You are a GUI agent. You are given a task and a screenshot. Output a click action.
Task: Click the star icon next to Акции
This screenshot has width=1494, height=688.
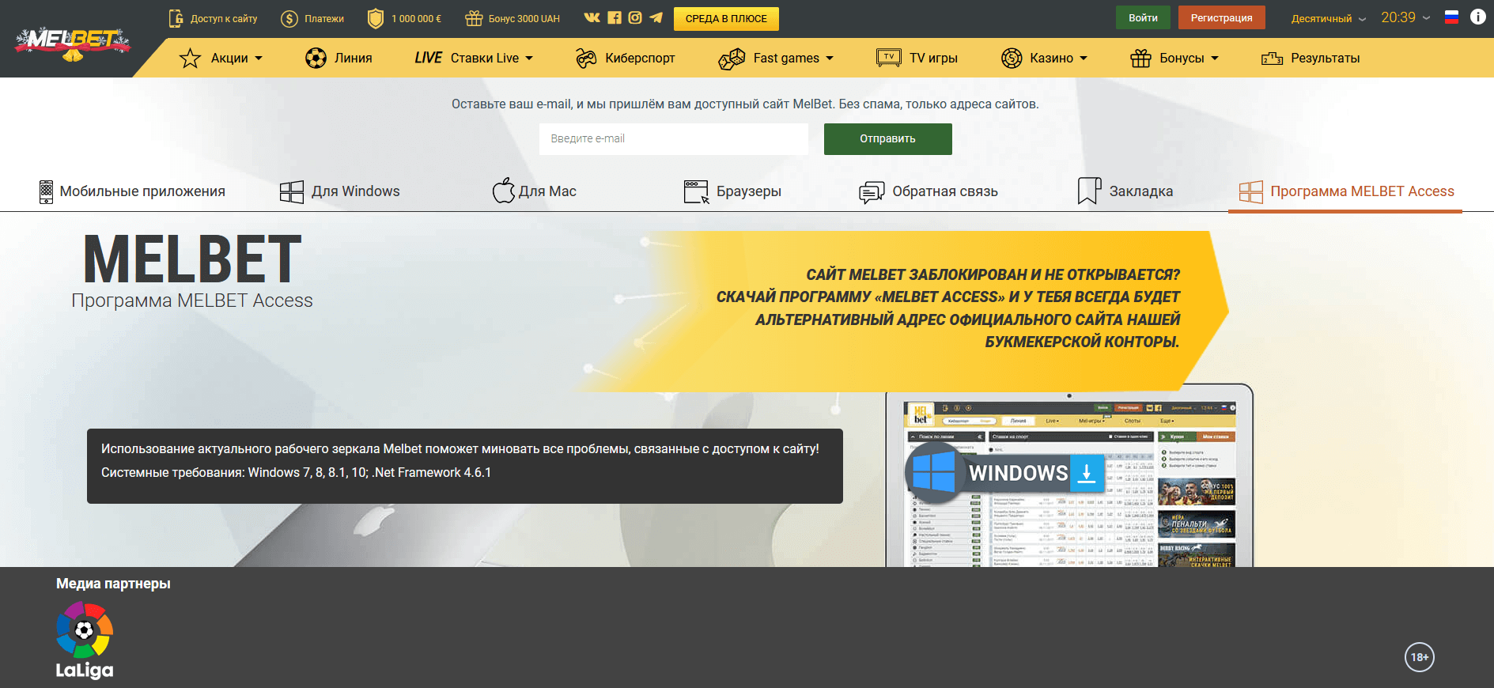tap(190, 58)
